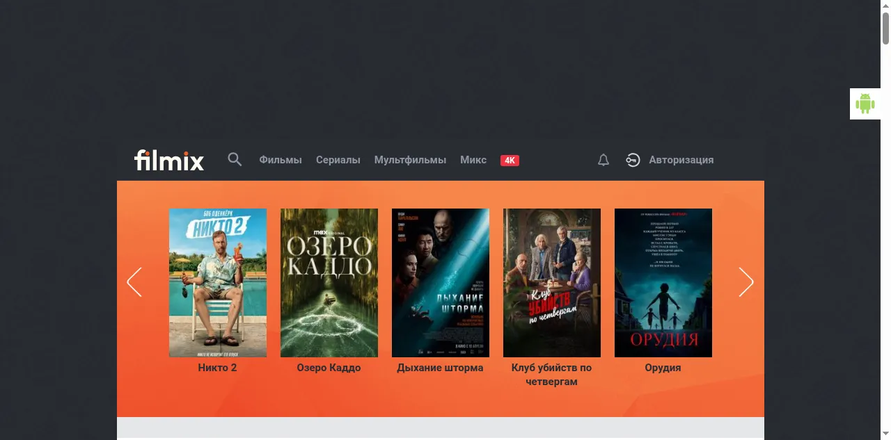Click the Озеро Каддо title link
The height and width of the screenshot is (440, 891).
[x=329, y=368]
